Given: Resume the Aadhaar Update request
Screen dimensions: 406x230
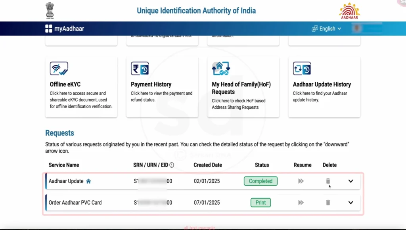Looking at the screenshot, I should click(301, 181).
